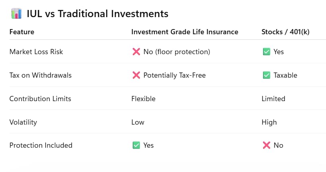Click green checkmark next to Taxable
This screenshot has width=326, height=172.
[267, 75]
